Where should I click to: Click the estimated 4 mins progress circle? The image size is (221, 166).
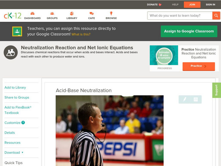[x=164, y=55]
